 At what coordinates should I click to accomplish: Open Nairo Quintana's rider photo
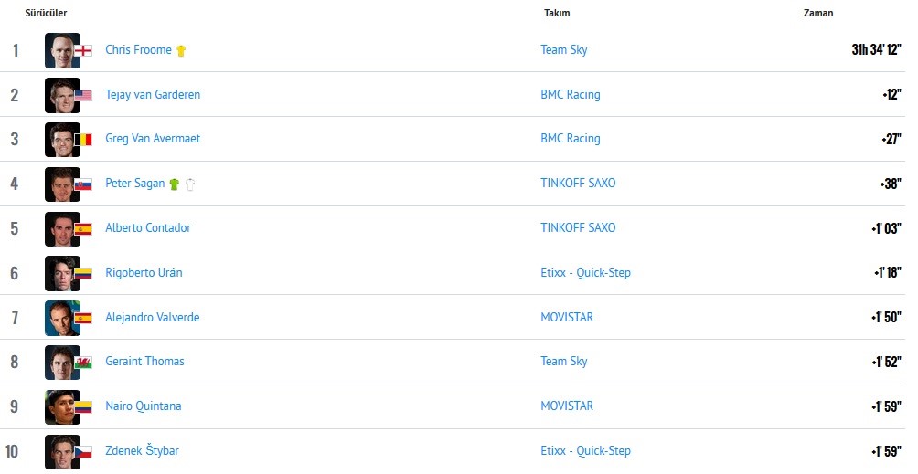pos(61,406)
